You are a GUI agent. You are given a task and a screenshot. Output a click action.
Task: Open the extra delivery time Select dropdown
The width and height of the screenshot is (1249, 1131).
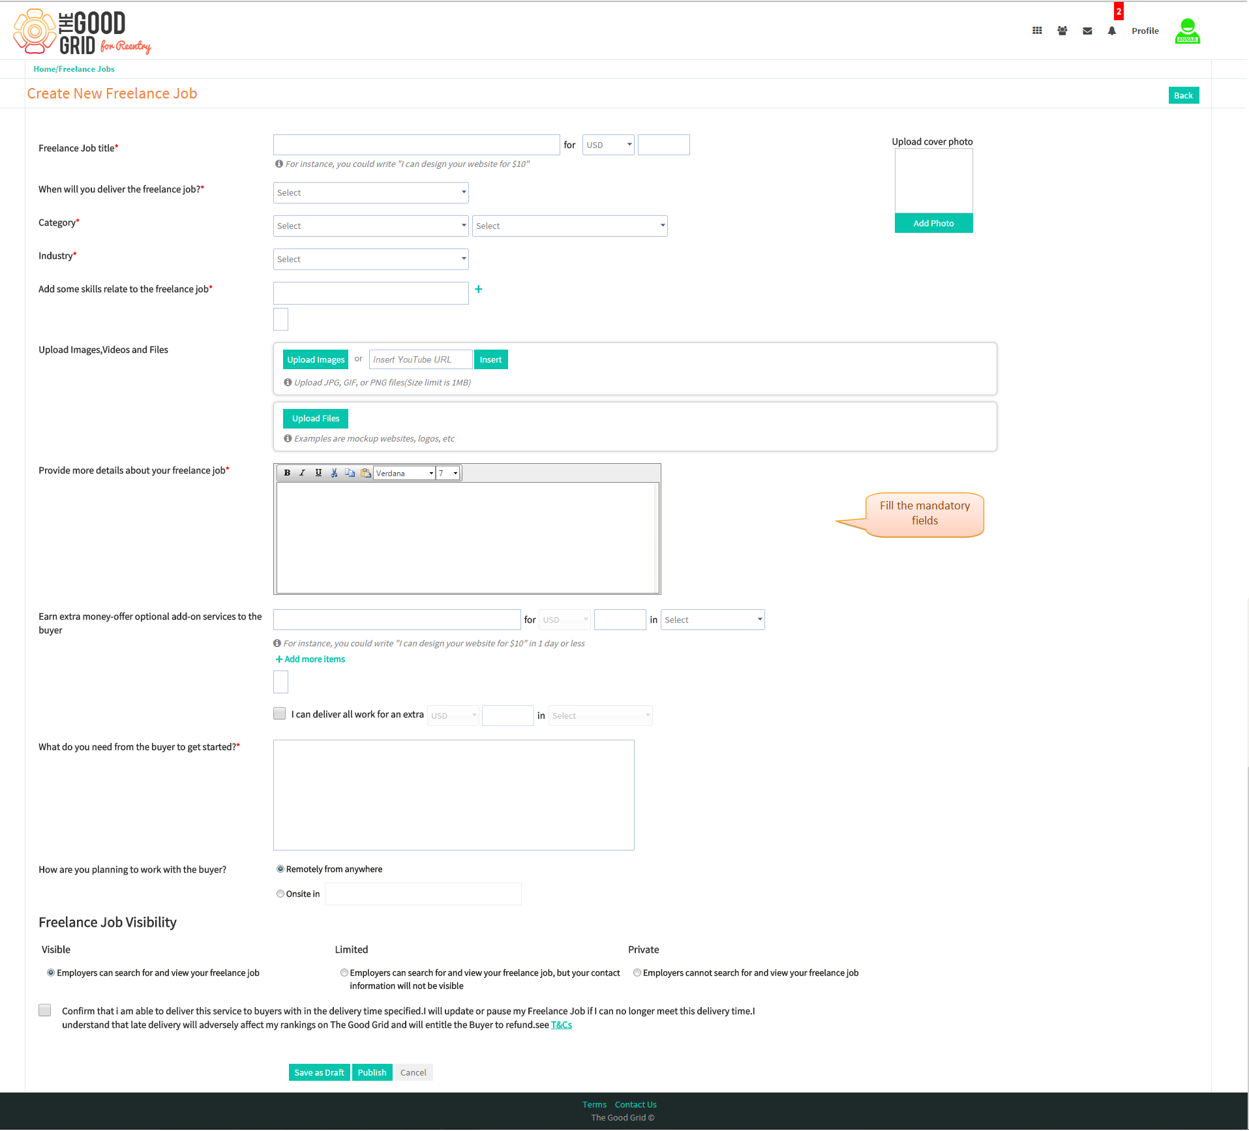click(601, 716)
